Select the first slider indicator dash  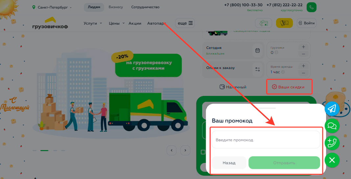(35, 150)
